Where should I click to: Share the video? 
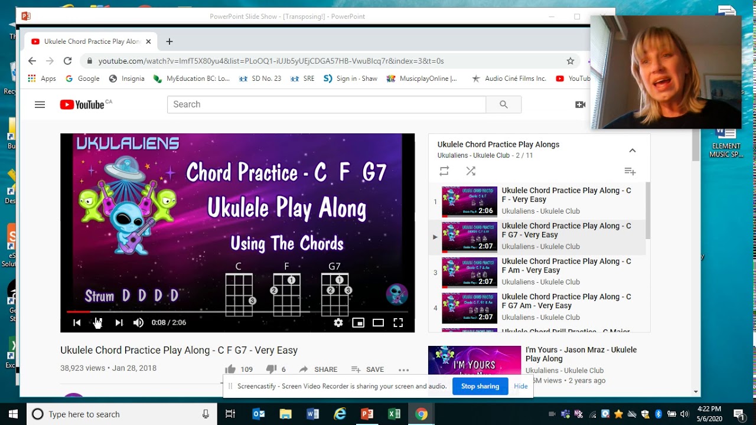[318, 370]
